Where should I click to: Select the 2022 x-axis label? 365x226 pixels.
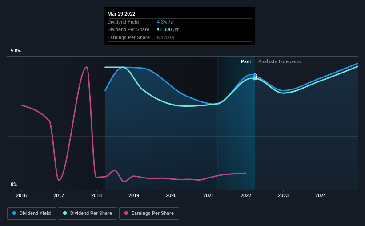[x=246, y=195]
